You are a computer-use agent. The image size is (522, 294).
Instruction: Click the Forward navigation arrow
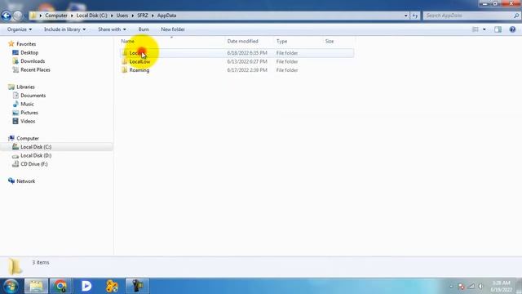(18, 16)
